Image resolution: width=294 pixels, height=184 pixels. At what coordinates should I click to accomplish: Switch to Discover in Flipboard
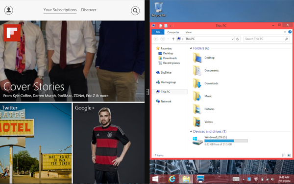[x=89, y=10]
